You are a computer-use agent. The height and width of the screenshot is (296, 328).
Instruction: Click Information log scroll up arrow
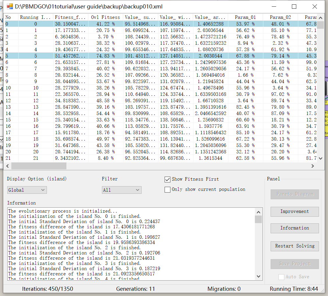click(259, 212)
